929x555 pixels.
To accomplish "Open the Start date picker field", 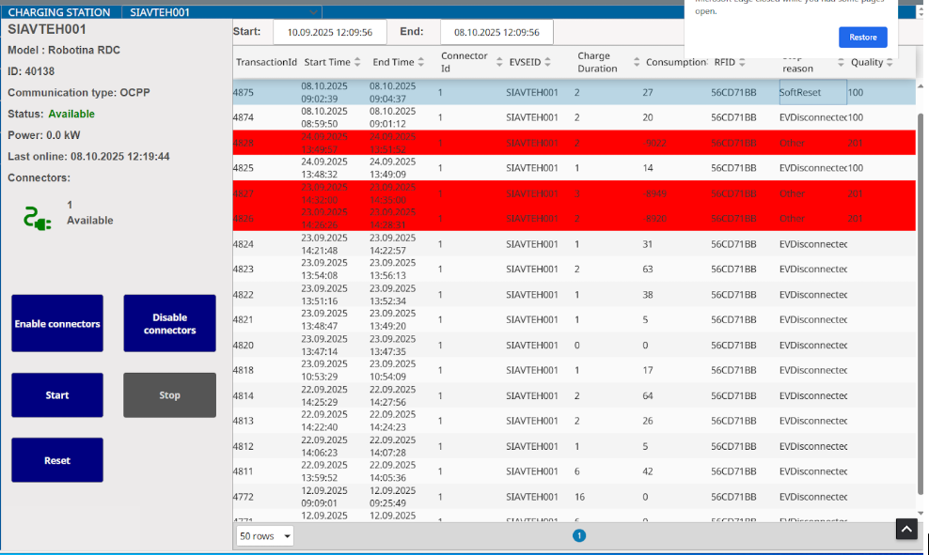I will (329, 32).
